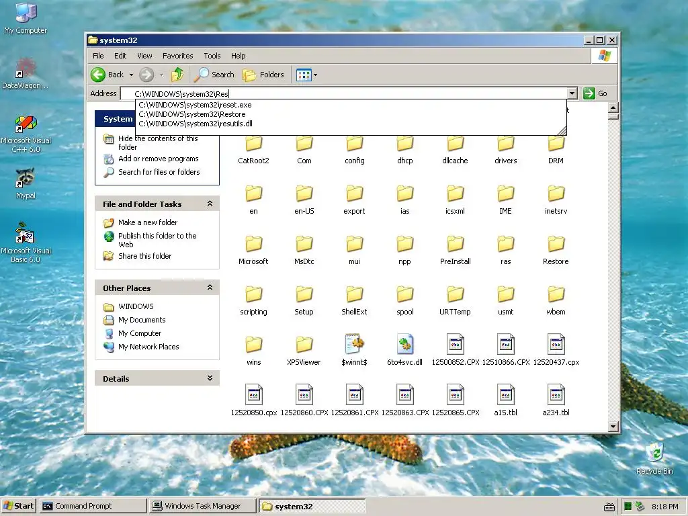Open the View menu

pos(144,56)
